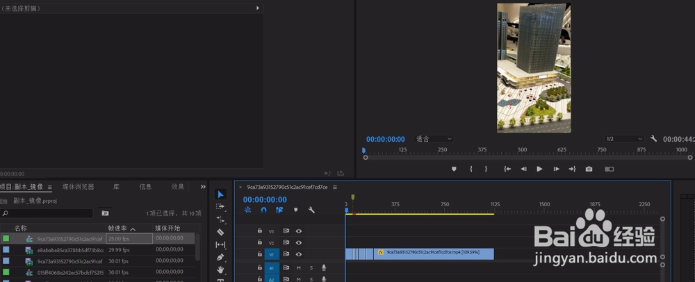Switch to 效果 tab

coord(178,187)
